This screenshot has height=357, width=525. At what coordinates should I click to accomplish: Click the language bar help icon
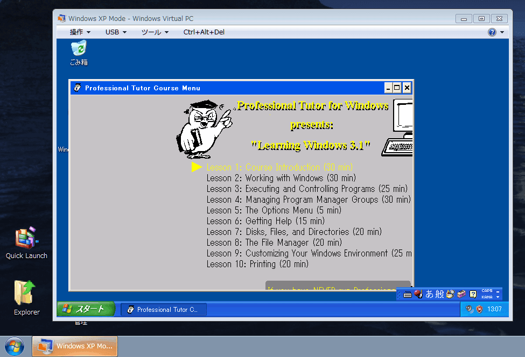(473, 294)
